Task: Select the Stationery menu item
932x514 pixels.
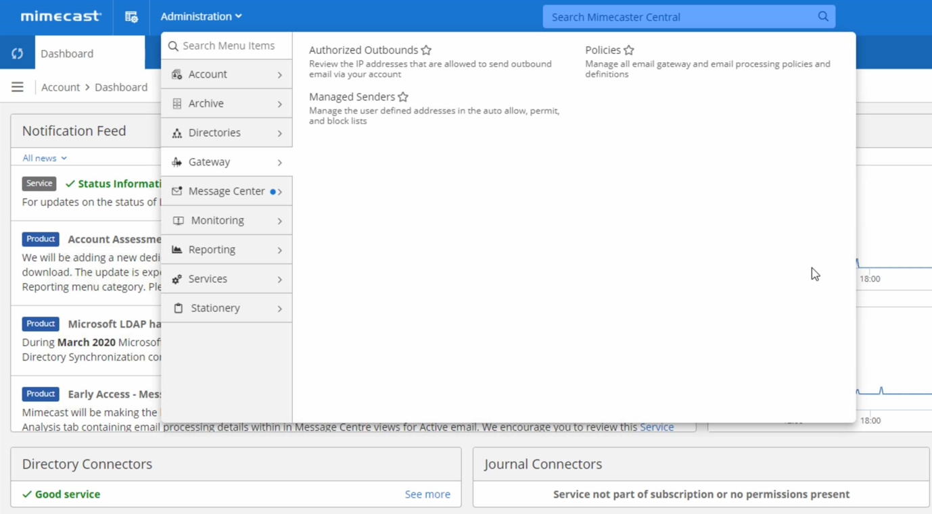Action: pos(227,308)
